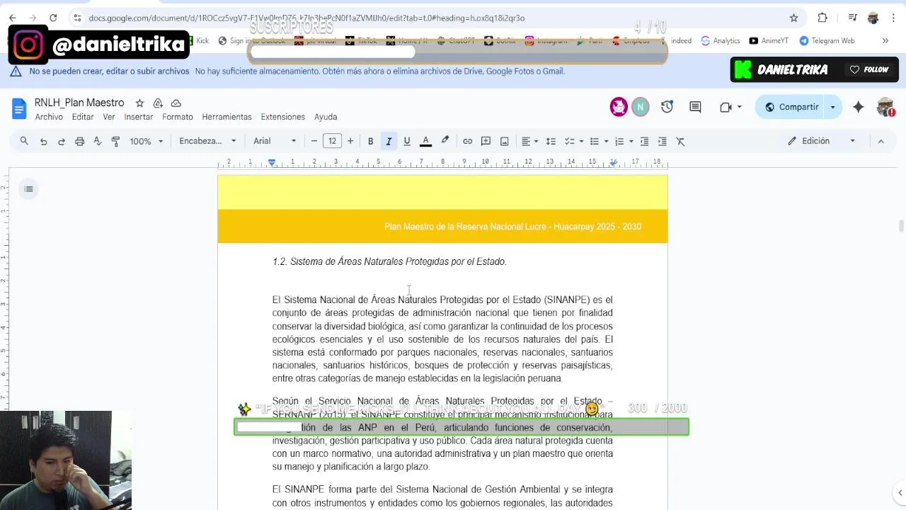Open the Ayuda menu

(x=326, y=117)
